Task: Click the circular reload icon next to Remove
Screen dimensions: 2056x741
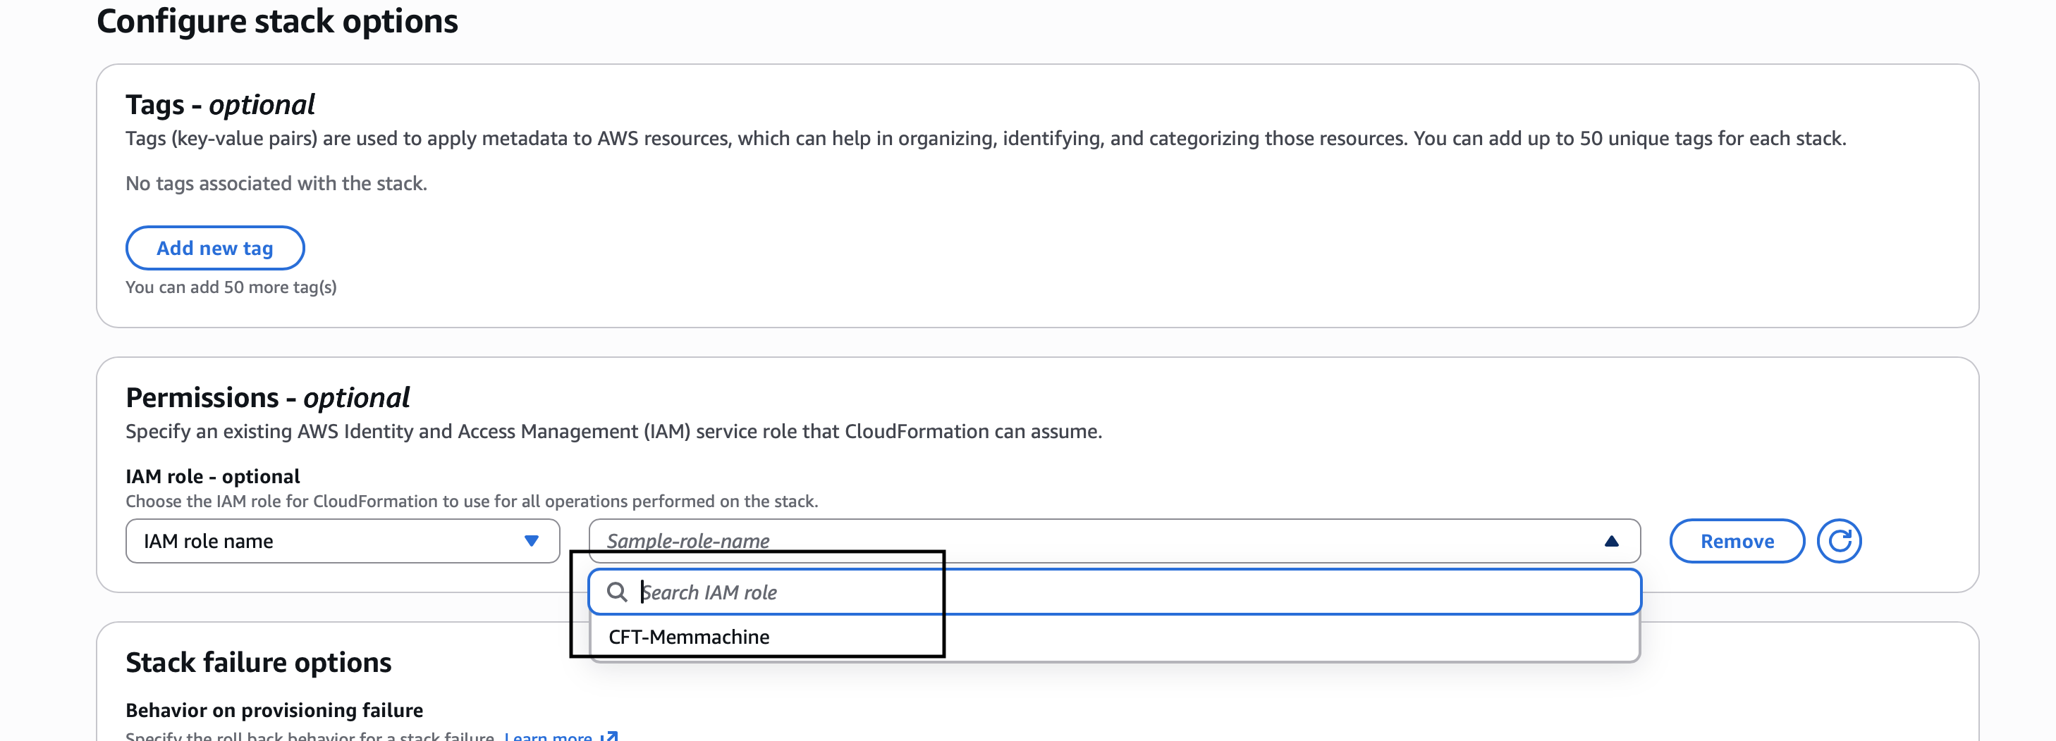Action: (x=1840, y=541)
